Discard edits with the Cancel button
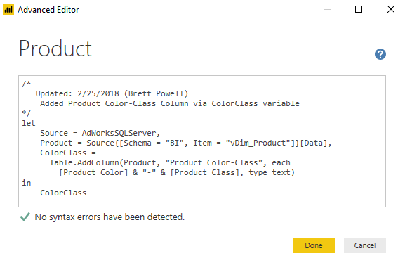This screenshot has width=398, height=258. 365,245
